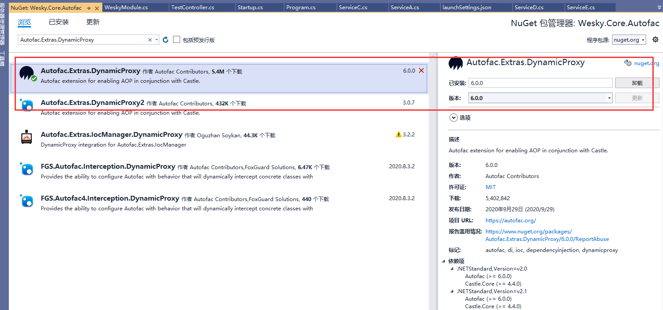Viewport: 663px width, 310px height.
Task: Click Autofac (>= 6.0.0) under .NETStandard v2.0
Action: point(488,276)
